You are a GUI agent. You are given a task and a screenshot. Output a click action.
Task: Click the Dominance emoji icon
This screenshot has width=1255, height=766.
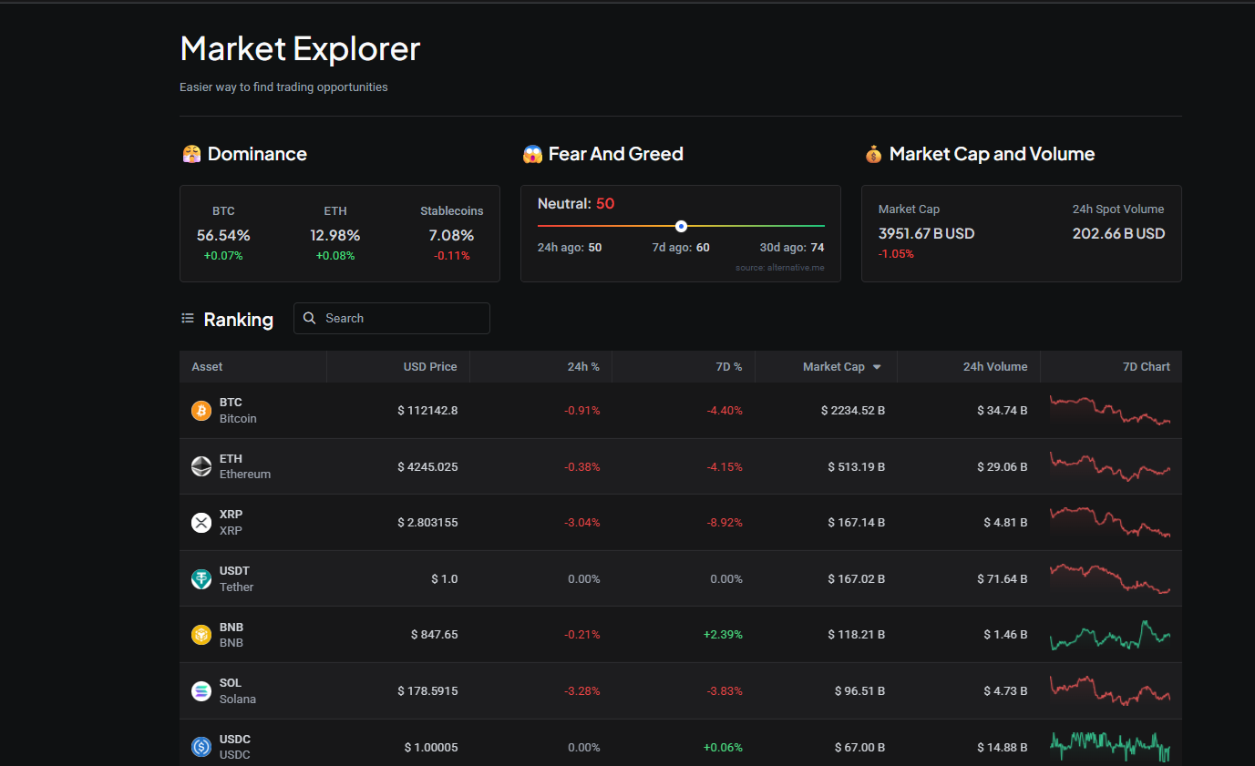pos(191,154)
